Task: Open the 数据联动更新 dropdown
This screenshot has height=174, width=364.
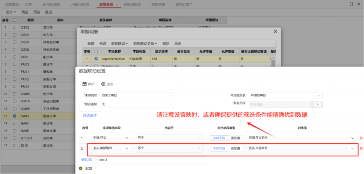Action: (x=145, y=43)
